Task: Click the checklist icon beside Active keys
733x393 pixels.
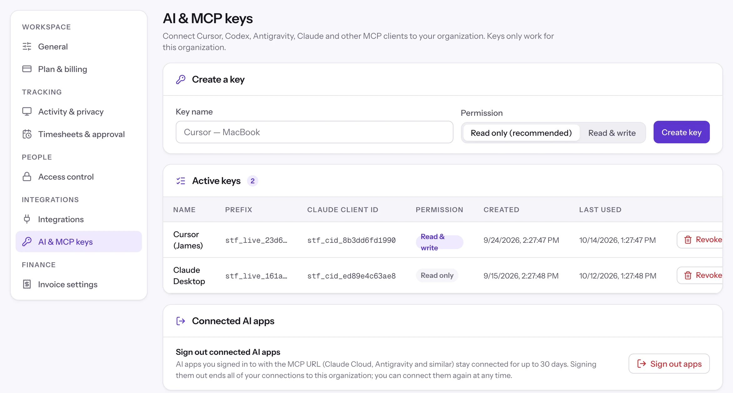Action: coord(181,181)
